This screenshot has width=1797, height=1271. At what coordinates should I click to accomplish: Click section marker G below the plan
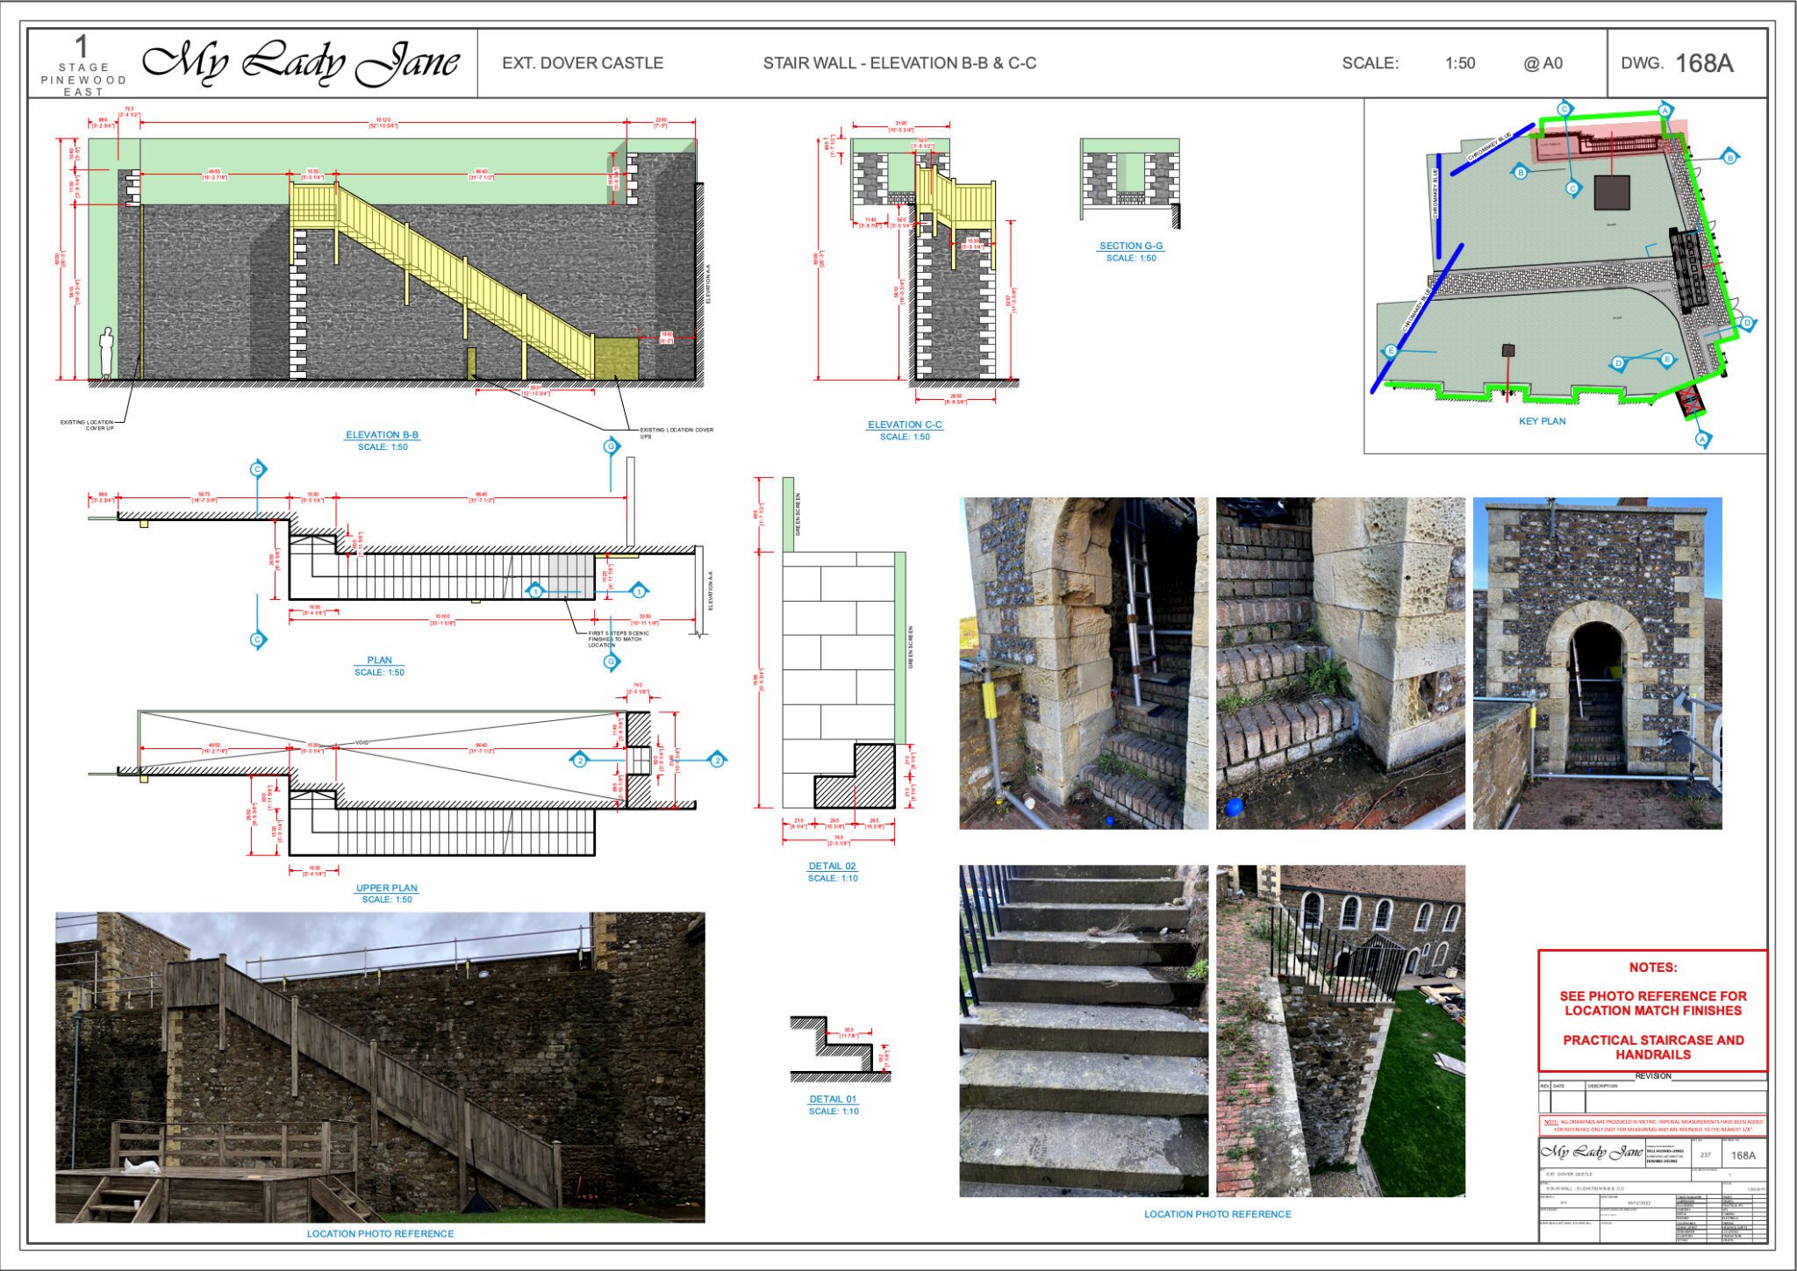[612, 662]
